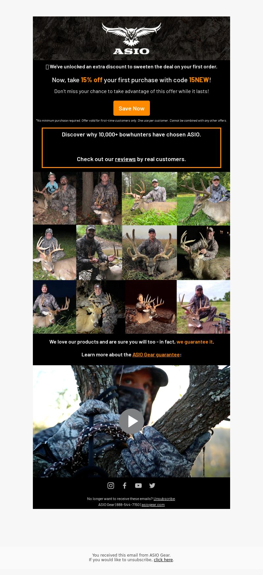
Task: Open the reviews link
Action: 125,159
